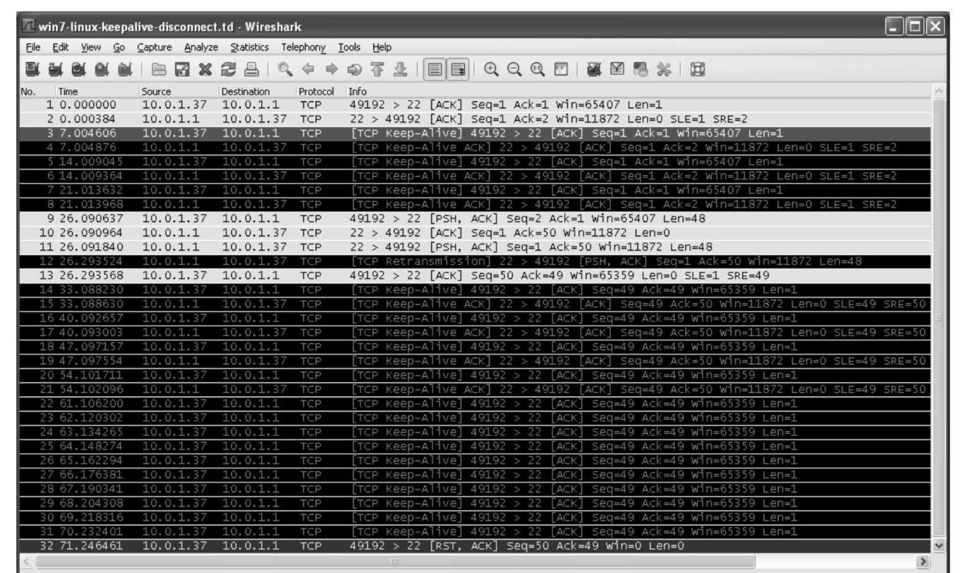Stop the running capture
Viewport: 964px width, 573px height.
point(101,70)
